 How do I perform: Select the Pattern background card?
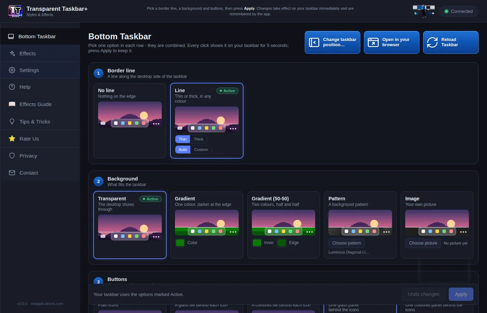[360, 225]
